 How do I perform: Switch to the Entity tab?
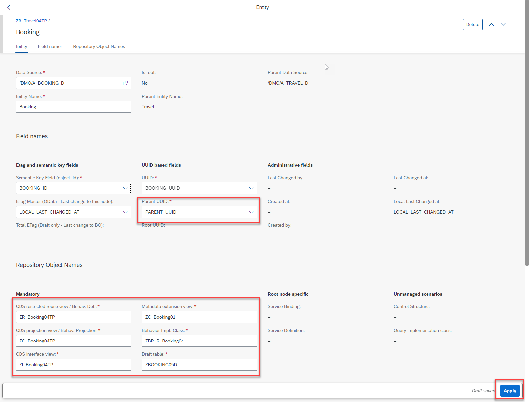(x=21, y=46)
